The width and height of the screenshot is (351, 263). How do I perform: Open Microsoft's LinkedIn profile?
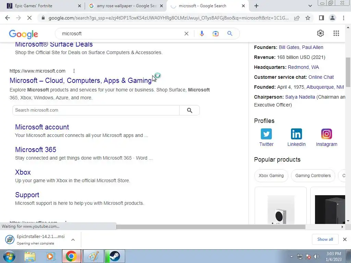coord(296,137)
